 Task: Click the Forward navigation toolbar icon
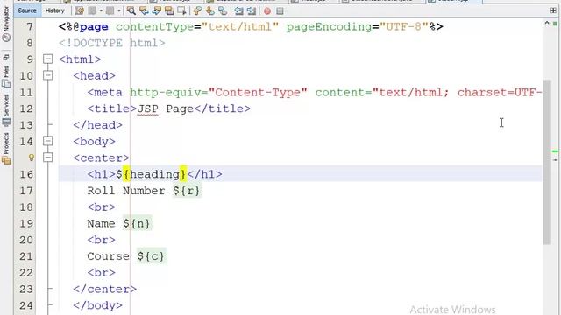tap(110, 11)
